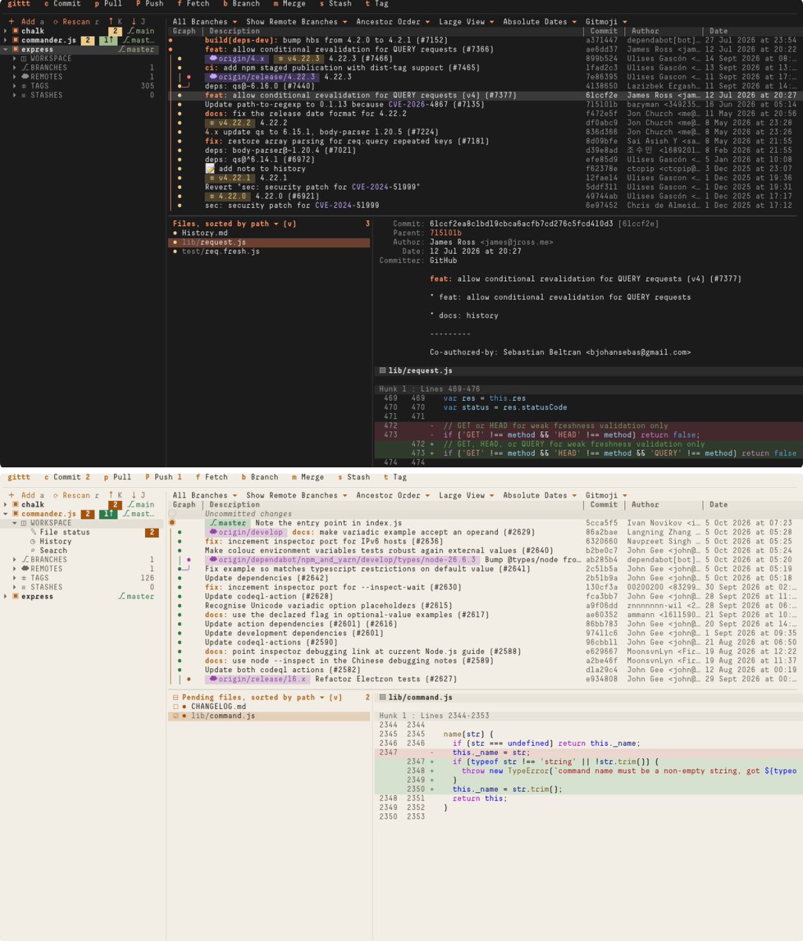Viewport: 803px width, 941px height.
Task: Collapse the Pending files section
Action: pos(176,697)
